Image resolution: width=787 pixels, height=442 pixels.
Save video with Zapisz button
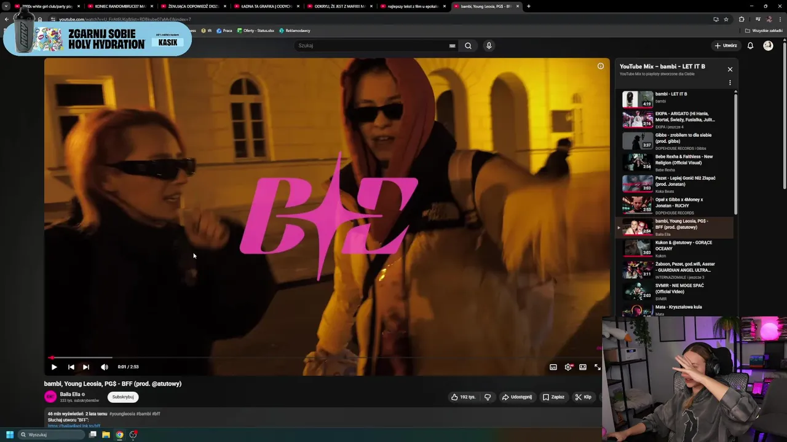(553, 397)
